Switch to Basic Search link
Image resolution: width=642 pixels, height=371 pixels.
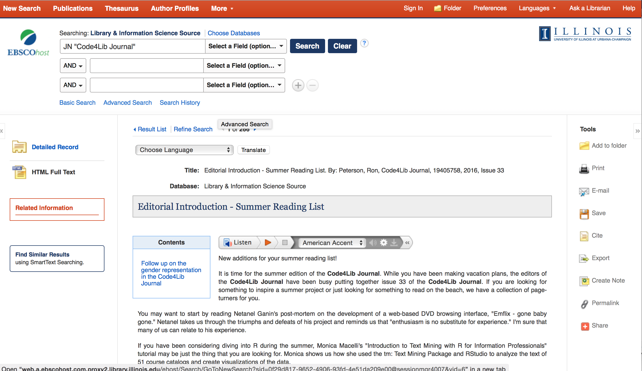(x=77, y=103)
